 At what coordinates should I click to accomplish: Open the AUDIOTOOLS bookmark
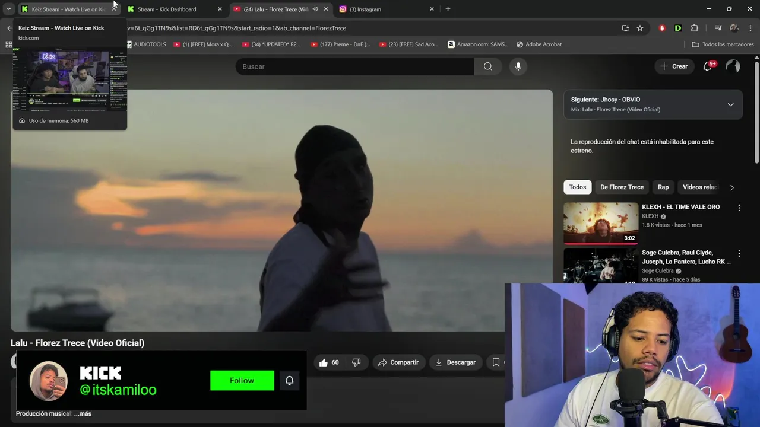click(x=145, y=44)
